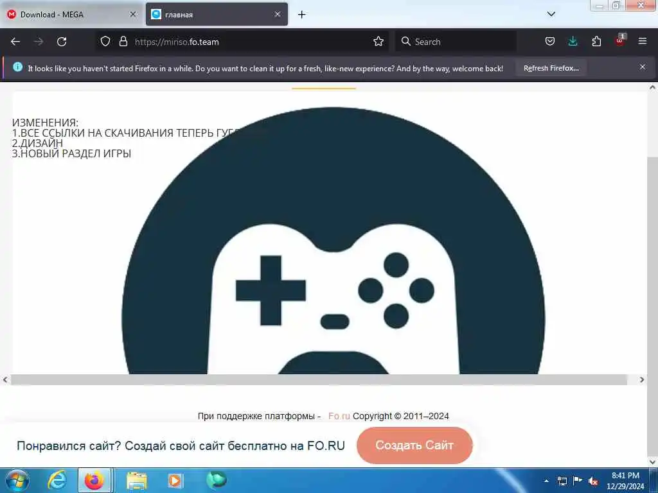Click the network tray icon
Viewport: 658px width, 493px height.
tap(562, 481)
